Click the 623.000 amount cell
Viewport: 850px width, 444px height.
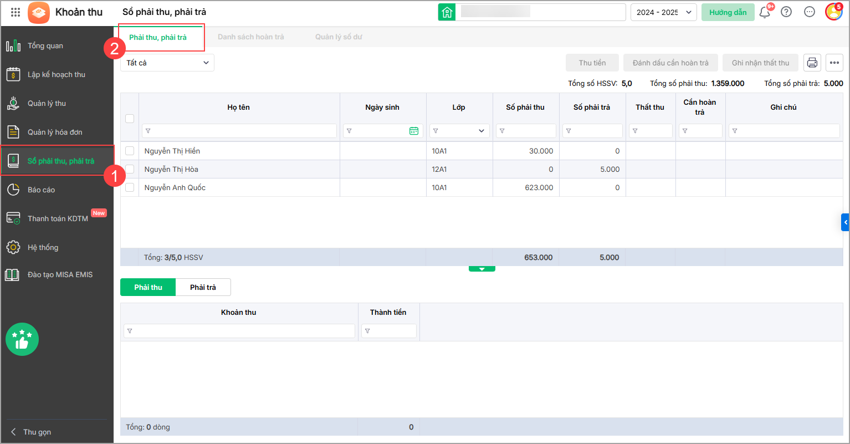(526, 187)
